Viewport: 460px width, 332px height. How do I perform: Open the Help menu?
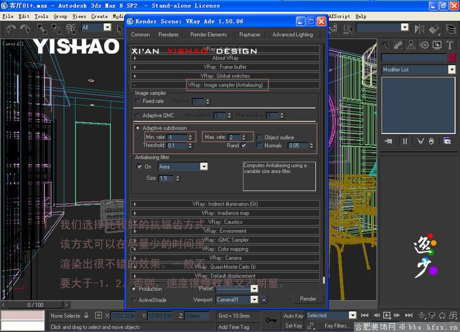361,16
